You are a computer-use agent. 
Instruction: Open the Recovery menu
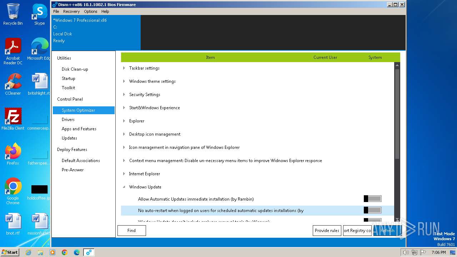pyautogui.click(x=71, y=11)
